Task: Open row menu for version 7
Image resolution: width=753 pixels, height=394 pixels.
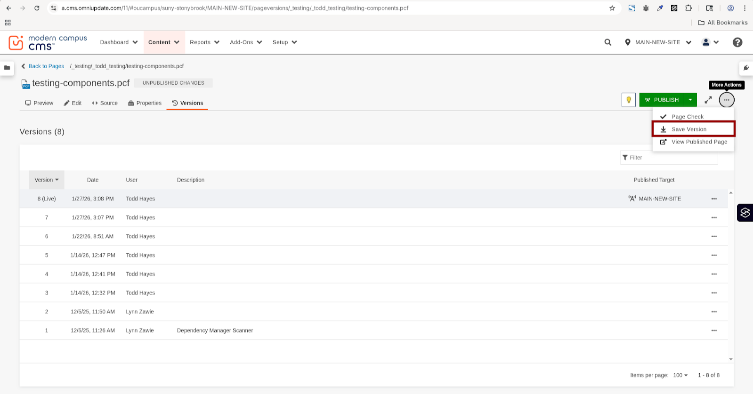Action: point(714,217)
